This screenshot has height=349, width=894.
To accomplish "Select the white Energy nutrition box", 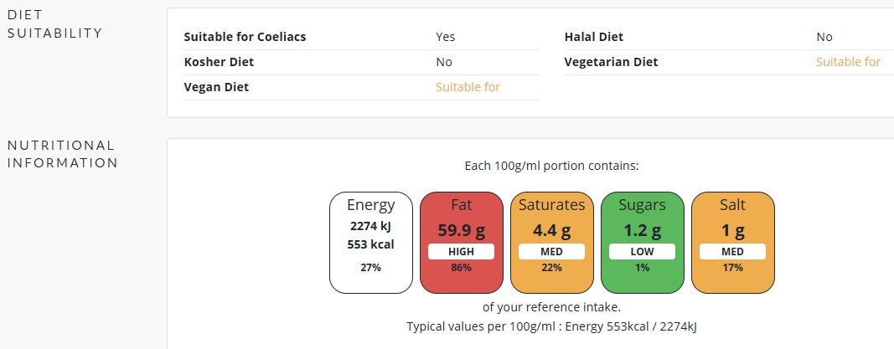I will coord(370,242).
